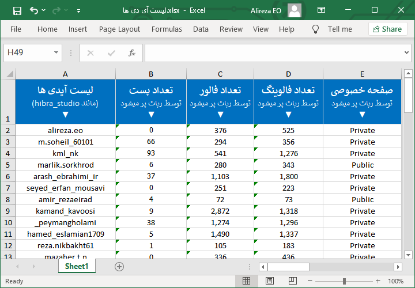The height and width of the screenshot is (288, 415).
Task: Open filter arrow in column B header
Action: pos(151,115)
